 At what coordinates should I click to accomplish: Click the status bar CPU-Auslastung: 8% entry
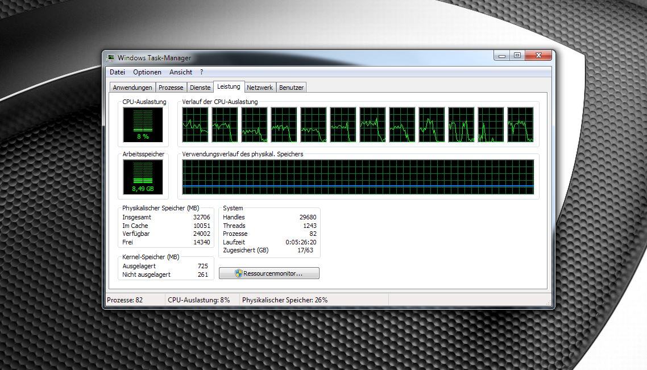199,300
